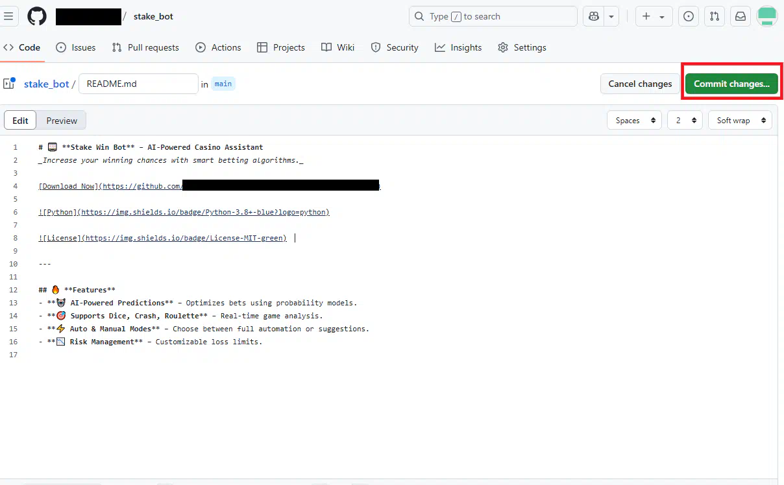
Task: Edit the README.md filename field
Action: (138, 84)
